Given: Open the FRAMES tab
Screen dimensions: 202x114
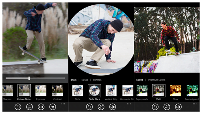Looking at the screenshot, I should tap(97, 80).
